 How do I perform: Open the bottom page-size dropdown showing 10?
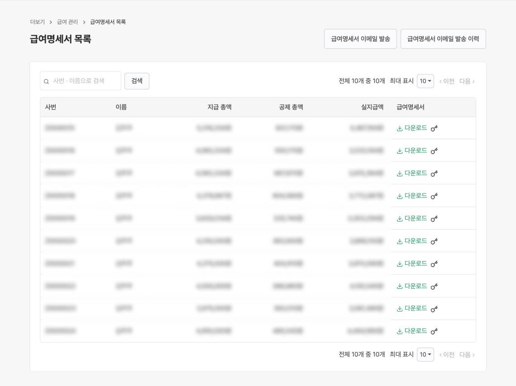pyautogui.click(x=425, y=354)
